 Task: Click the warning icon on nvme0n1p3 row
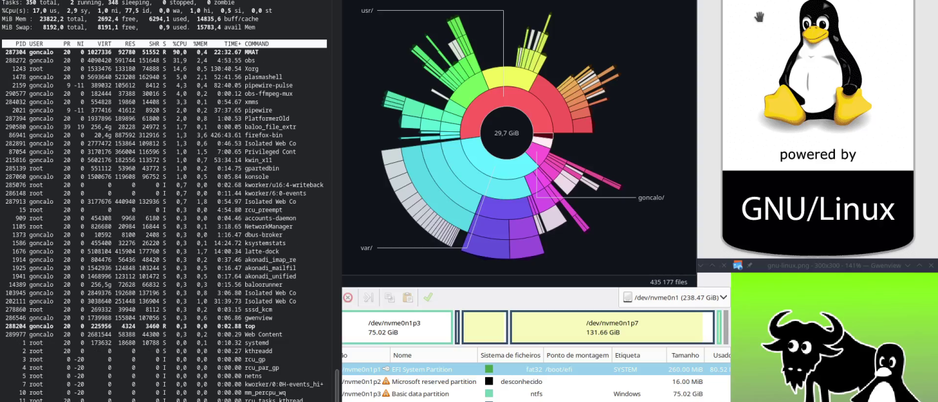point(386,394)
